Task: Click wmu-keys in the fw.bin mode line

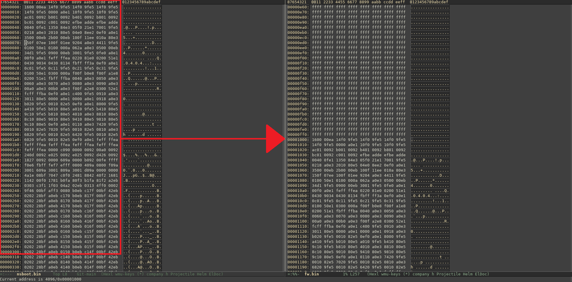Action: point(391,274)
